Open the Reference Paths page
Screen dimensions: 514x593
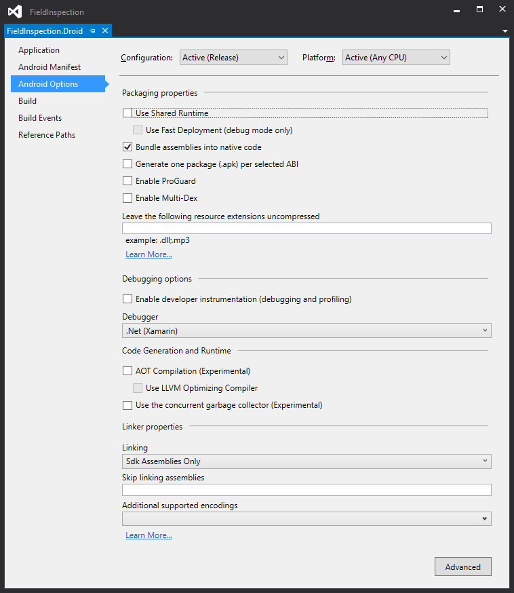[47, 135]
